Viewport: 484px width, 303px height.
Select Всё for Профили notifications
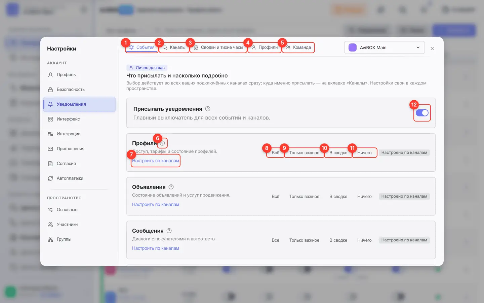[276, 153]
